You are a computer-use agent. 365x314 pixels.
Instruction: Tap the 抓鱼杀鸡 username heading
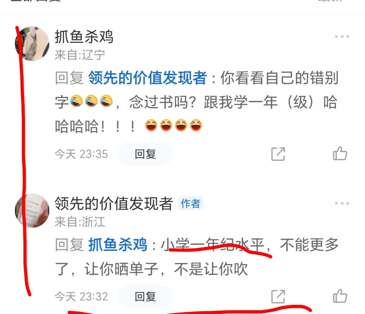(84, 37)
